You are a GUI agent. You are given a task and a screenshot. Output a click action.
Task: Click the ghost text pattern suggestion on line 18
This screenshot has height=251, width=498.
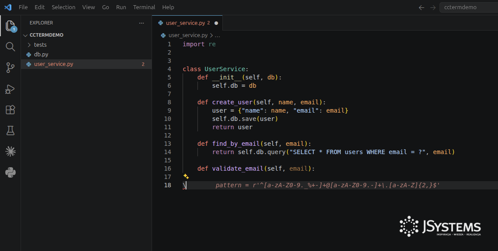(328, 185)
